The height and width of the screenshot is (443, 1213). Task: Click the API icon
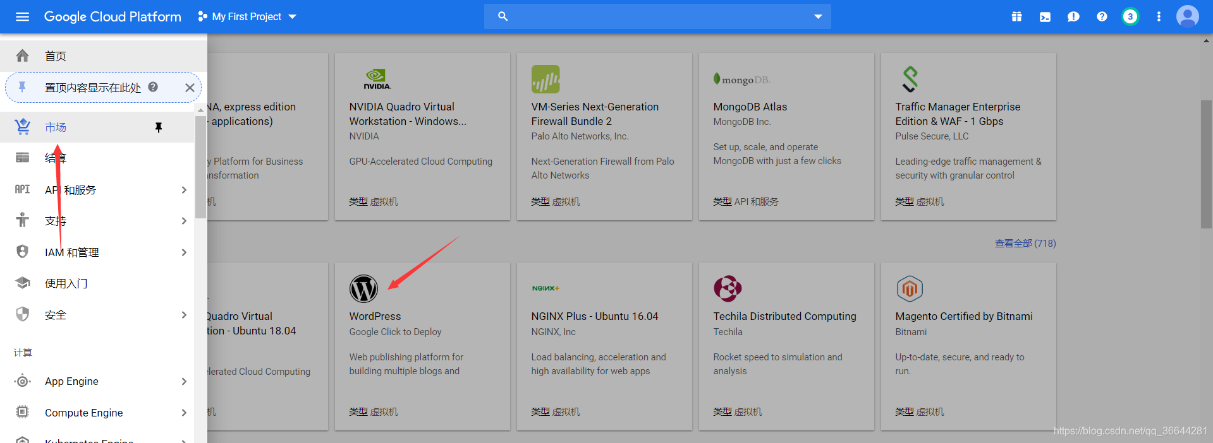pyautogui.click(x=22, y=189)
